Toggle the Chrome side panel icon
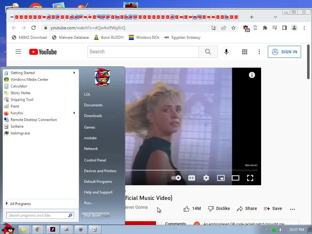This screenshot has height=234, width=312. tap(285, 28)
